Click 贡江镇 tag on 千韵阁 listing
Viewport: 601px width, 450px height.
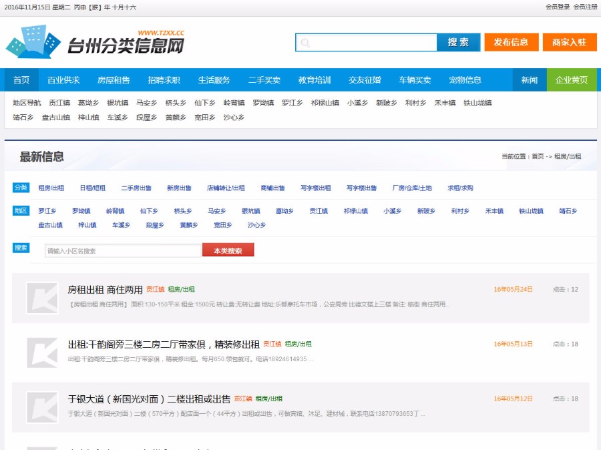coord(272,344)
